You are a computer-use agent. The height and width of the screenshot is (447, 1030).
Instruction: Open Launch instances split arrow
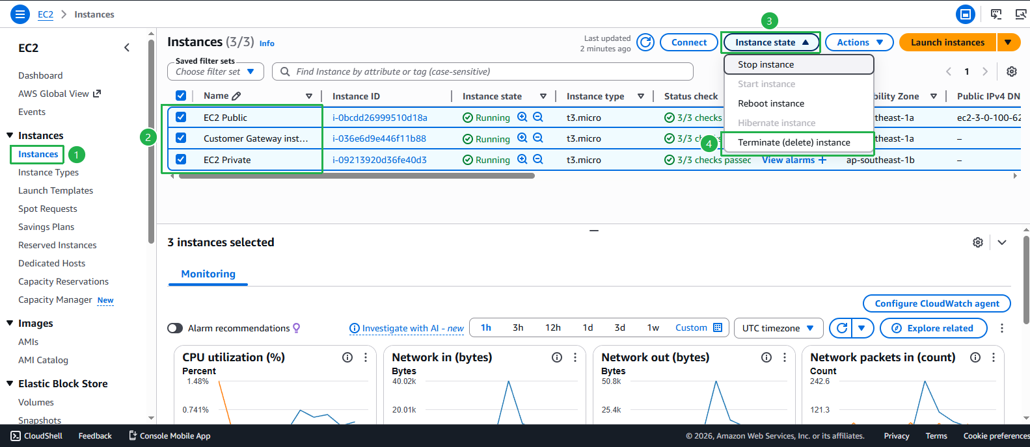[x=1008, y=42]
